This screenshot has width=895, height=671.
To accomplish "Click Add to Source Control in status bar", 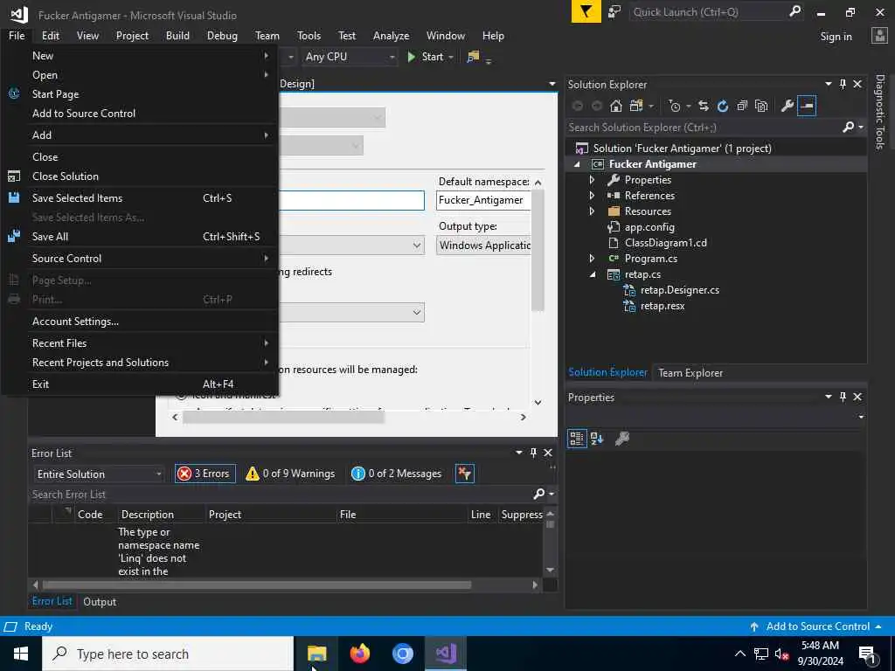I will (817, 626).
